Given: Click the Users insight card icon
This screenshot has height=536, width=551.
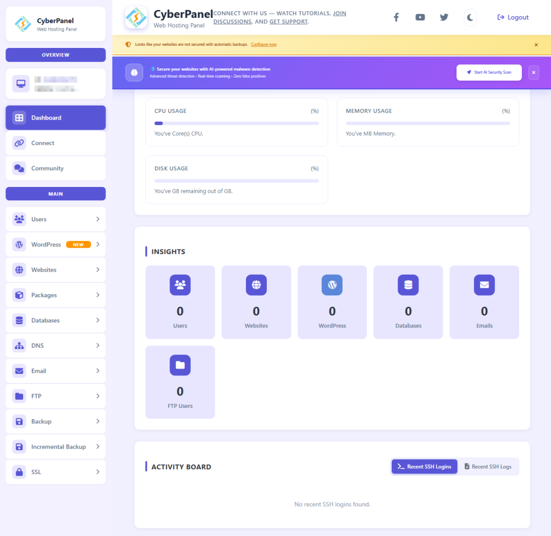Looking at the screenshot, I should pos(180,285).
